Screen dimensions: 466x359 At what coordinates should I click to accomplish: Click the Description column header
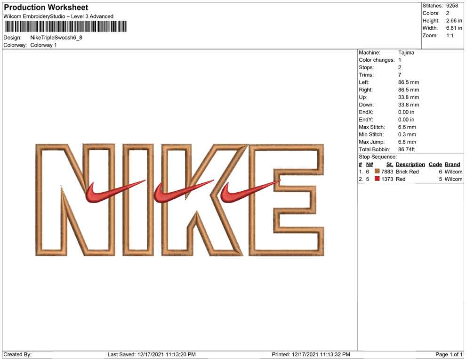click(x=410, y=164)
